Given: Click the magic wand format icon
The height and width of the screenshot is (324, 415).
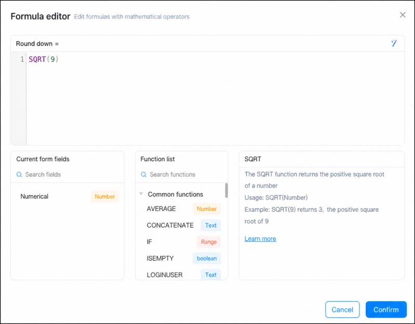Looking at the screenshot, I should (x=394, y=43).
